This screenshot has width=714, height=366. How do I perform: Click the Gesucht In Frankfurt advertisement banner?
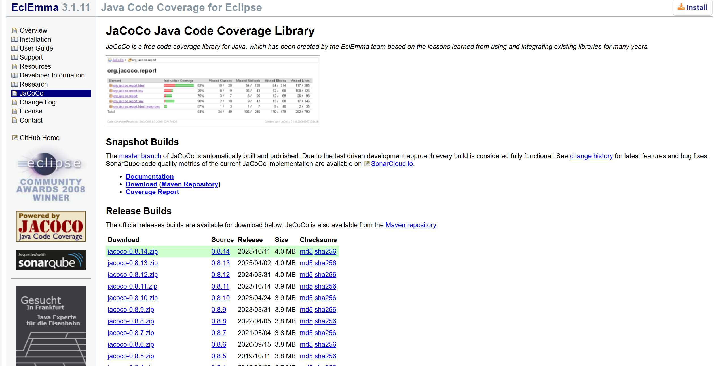(51, 325)
